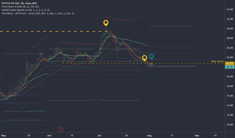235x138 pixels.
Task: Open the VWAP Stdev Bands v3 legend
Action: pyautogui.click(x=25, y=10)
